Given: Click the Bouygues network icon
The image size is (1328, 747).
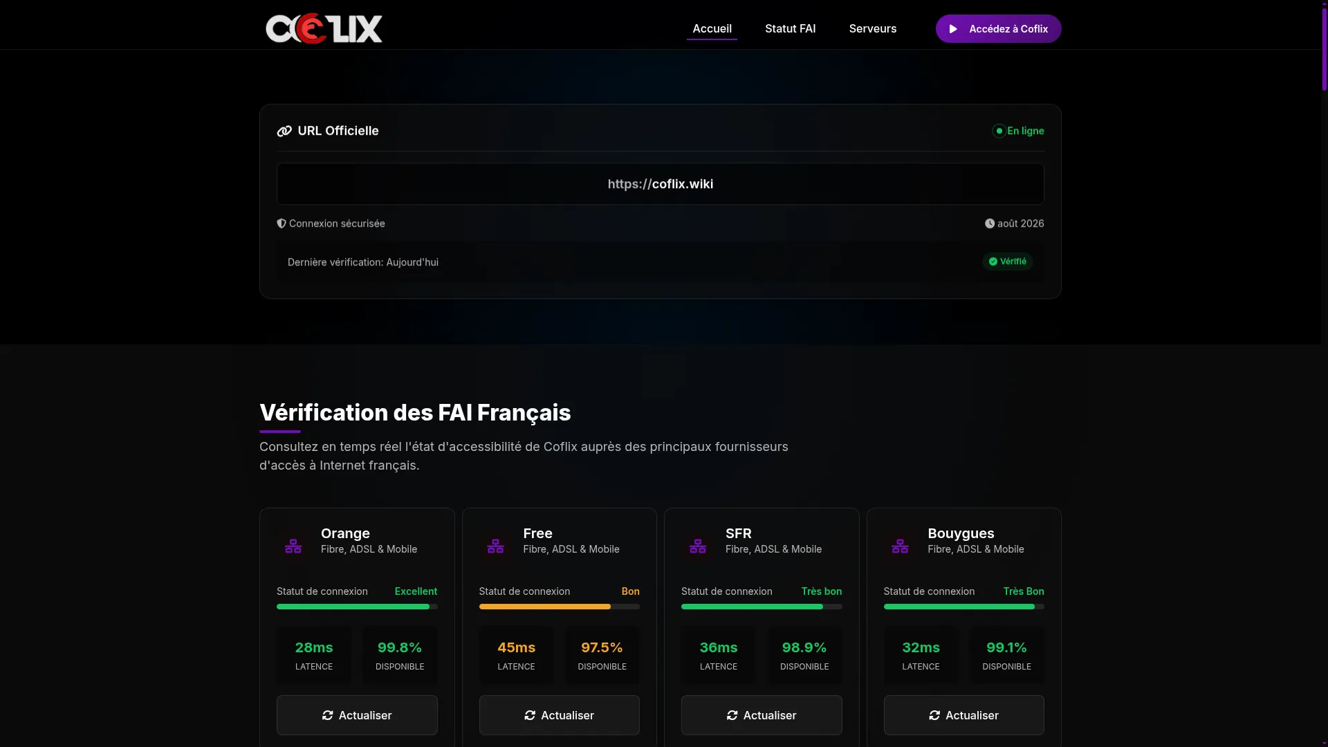Looking at the screenshot, I should coord(900,546).
